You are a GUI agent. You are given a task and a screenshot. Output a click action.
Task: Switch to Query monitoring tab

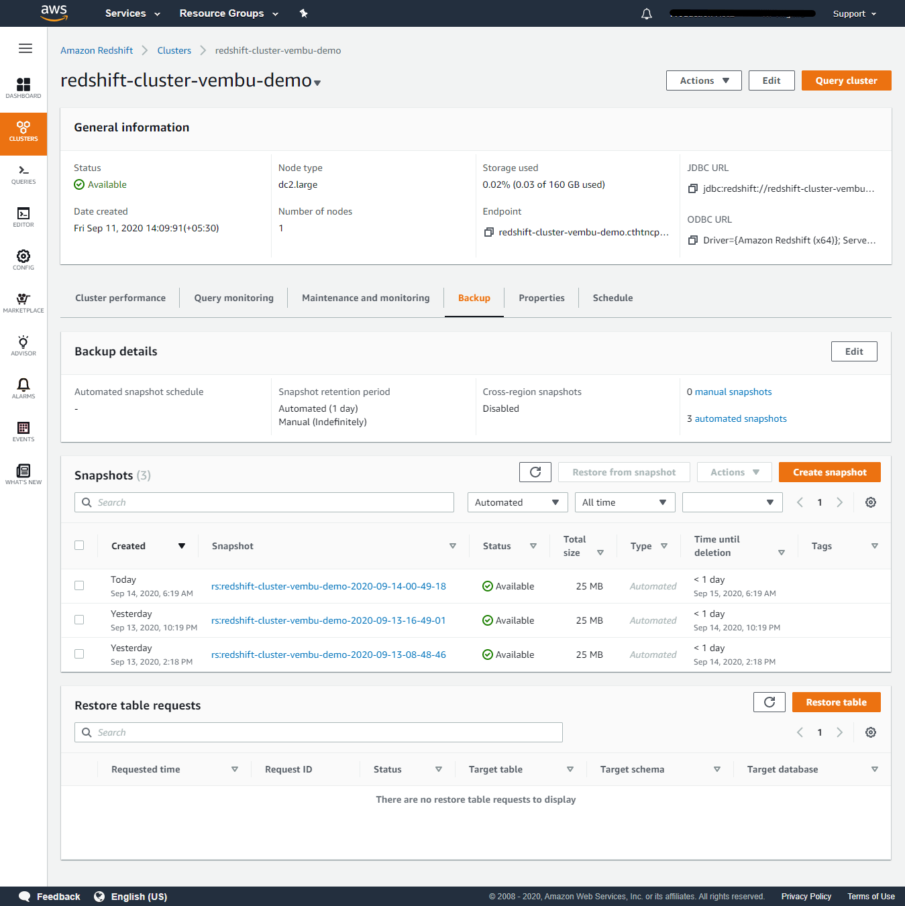[x=233, y=298]
